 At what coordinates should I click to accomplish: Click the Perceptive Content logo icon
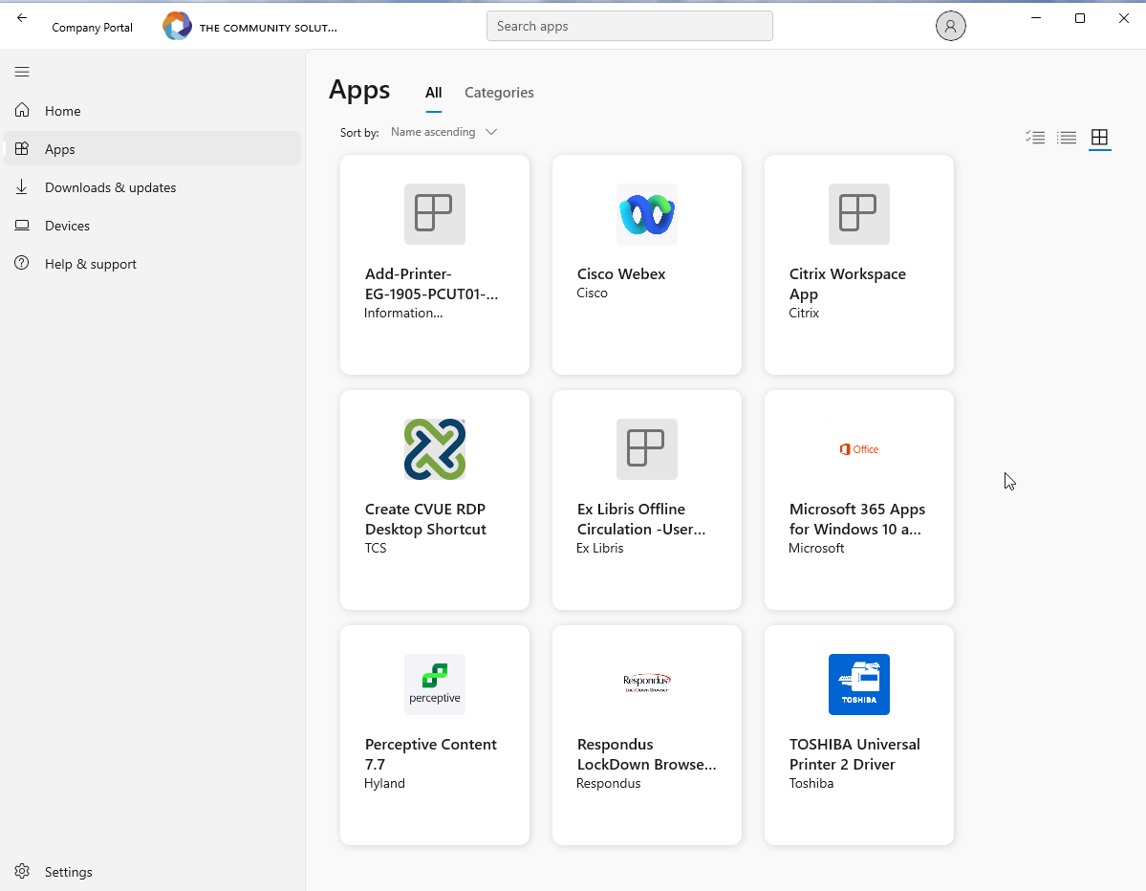(x=435, y=685)
